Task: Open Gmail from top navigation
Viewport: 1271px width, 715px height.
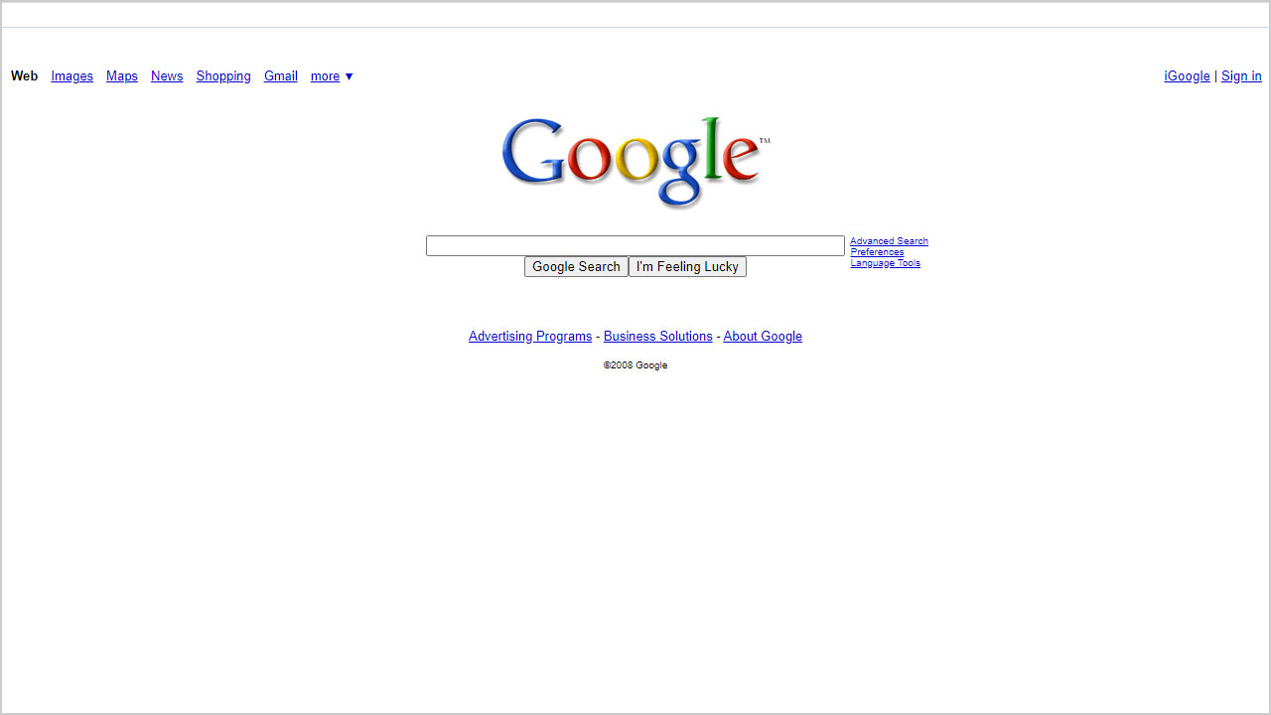Action: point(281,76)
